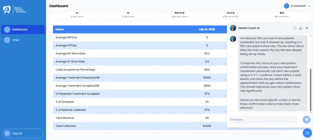Viewport: 313px width, 140px height.
Task: Select the Total Collection row
Action: [x=140, y=126]
